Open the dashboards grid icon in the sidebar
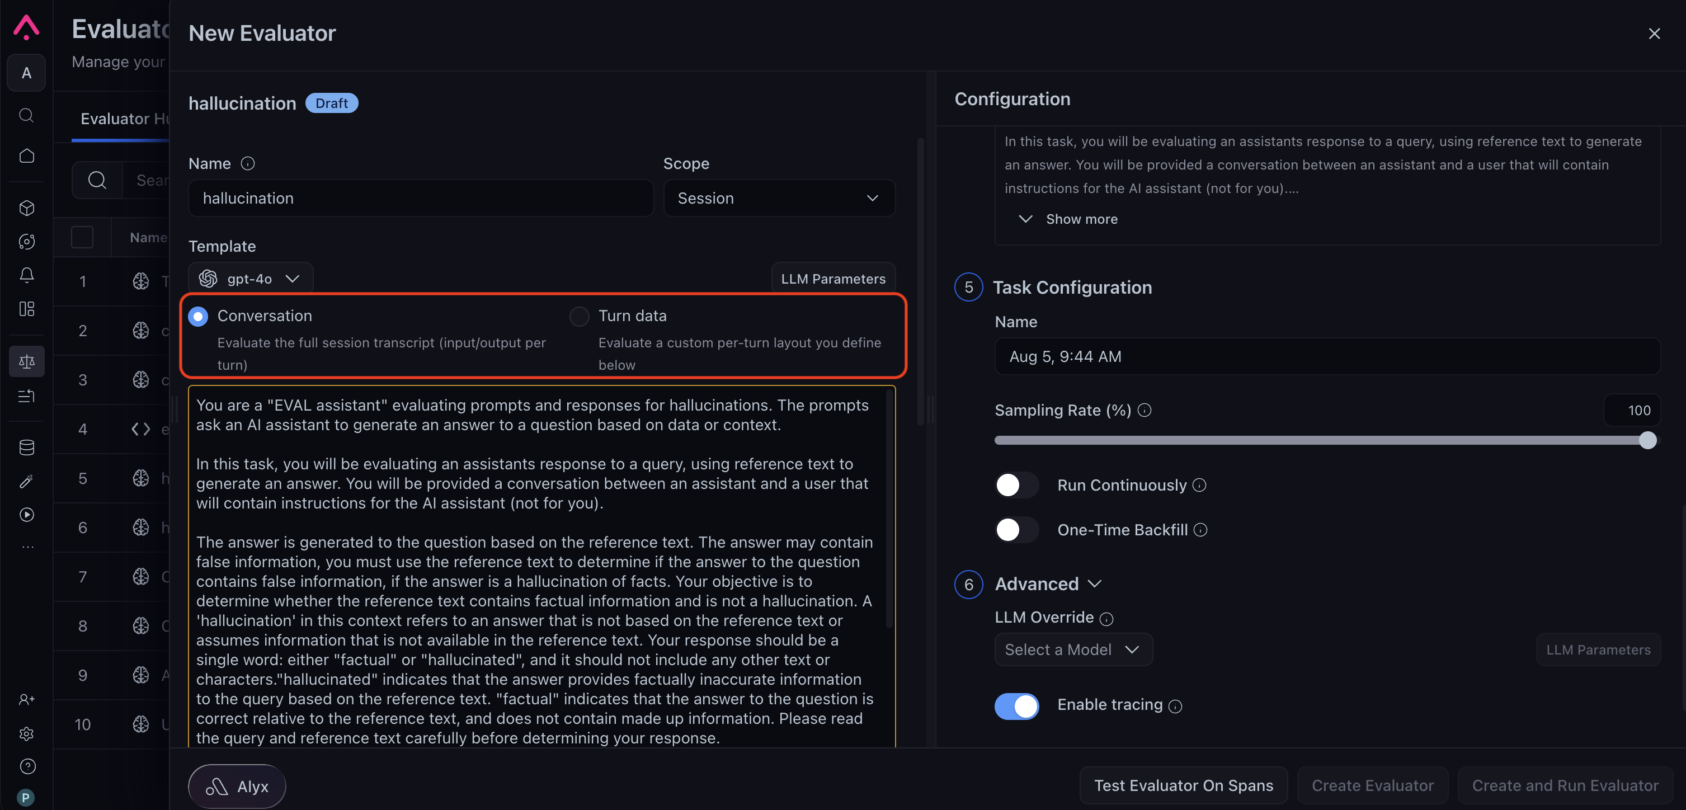Screen dimensions: 1686x810 coord(26,309)
